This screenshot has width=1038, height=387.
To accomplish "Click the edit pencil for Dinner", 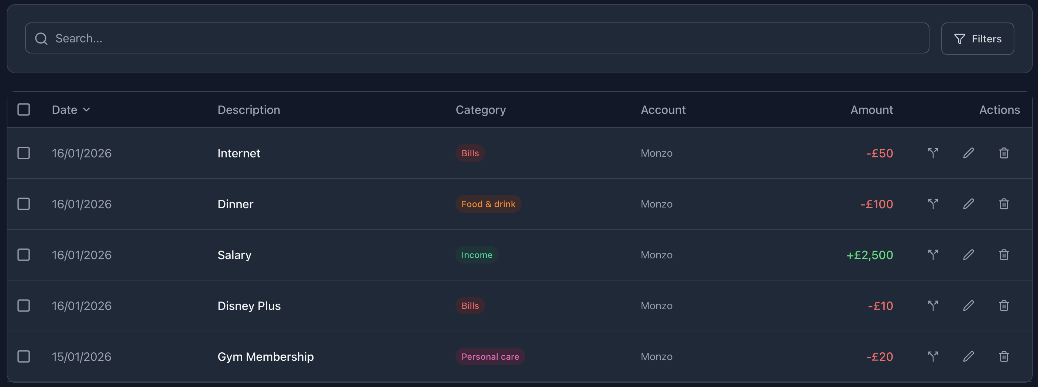I will point(969,204).
